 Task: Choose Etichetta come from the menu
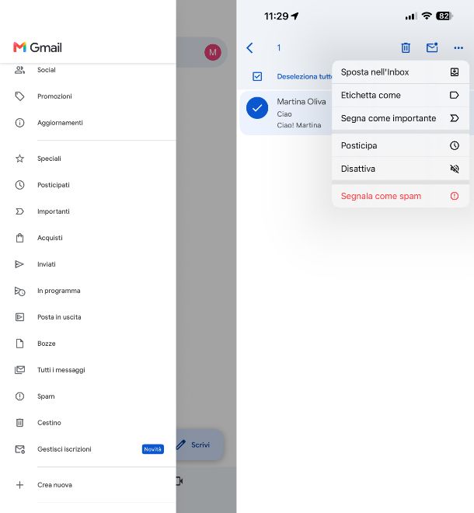tap(400, 95)
